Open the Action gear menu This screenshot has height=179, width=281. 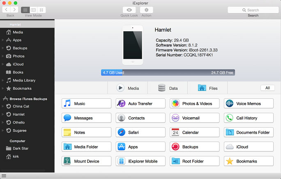146,10
